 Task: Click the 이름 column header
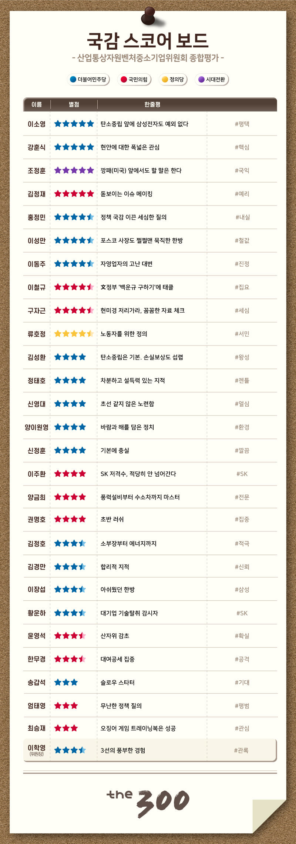point(37,104)
